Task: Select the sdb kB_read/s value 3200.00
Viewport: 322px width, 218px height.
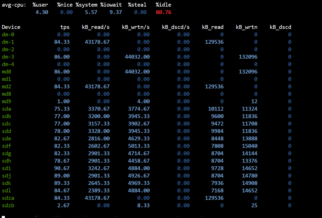Action: (x=99, y=116)
